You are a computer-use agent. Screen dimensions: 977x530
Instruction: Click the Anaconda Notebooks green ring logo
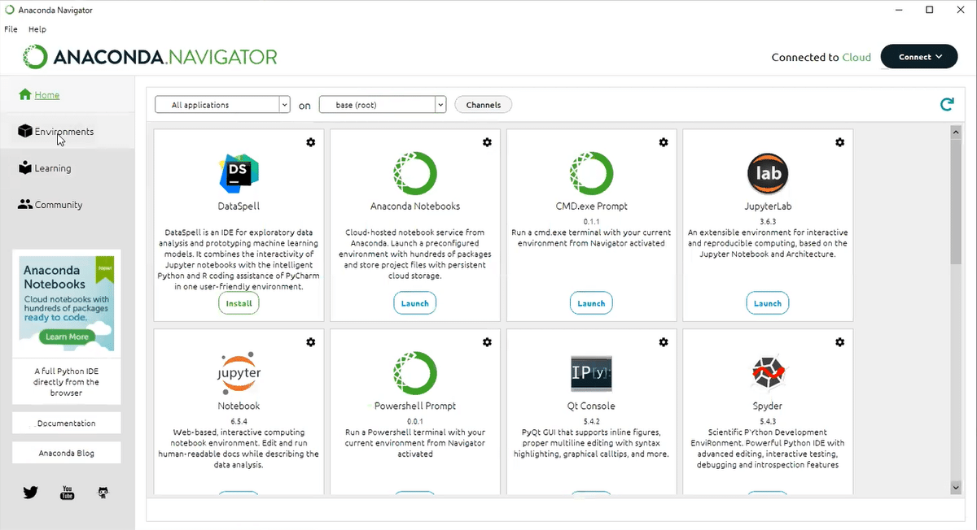(415, 172)
